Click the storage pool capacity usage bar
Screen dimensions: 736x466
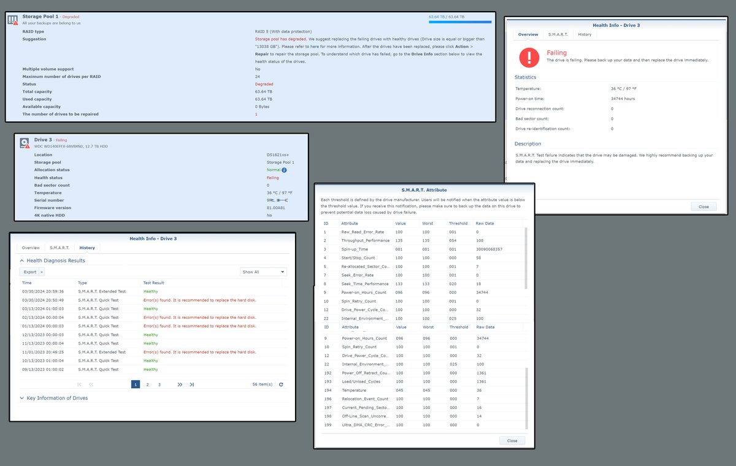(x=460, y=22)
